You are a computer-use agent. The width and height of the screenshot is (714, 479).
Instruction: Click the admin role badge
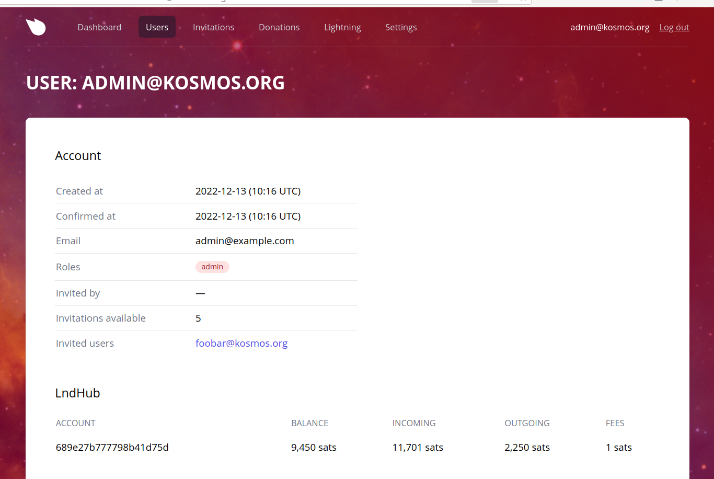(x=212, y=267)
